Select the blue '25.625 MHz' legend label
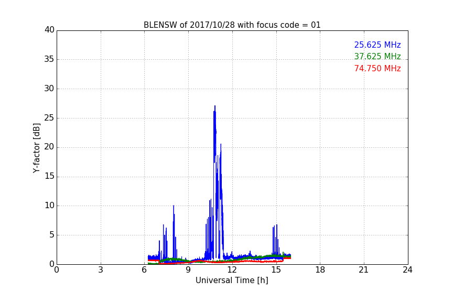 point(377,45)
